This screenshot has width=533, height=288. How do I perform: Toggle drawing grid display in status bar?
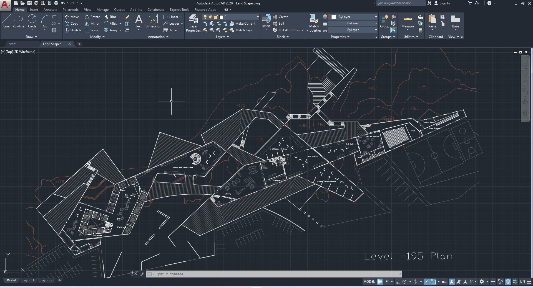379,282
